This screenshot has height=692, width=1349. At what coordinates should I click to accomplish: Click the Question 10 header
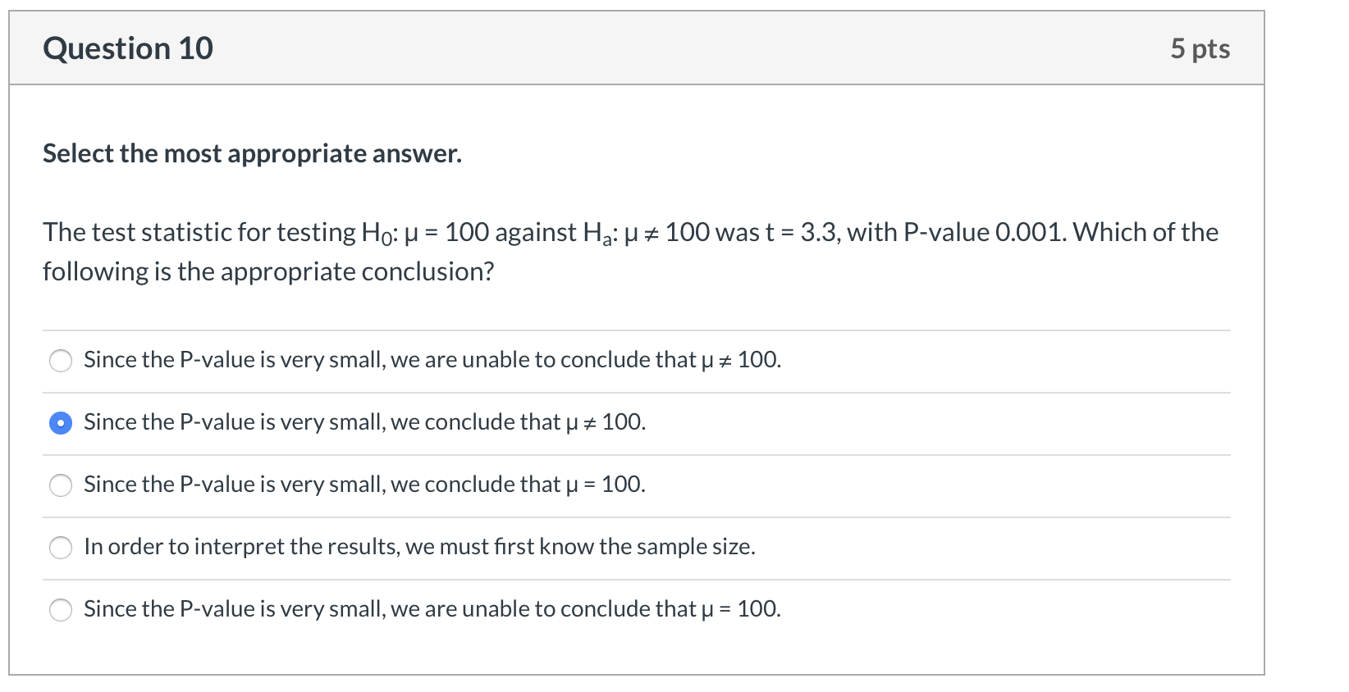[x=128, y=48]
